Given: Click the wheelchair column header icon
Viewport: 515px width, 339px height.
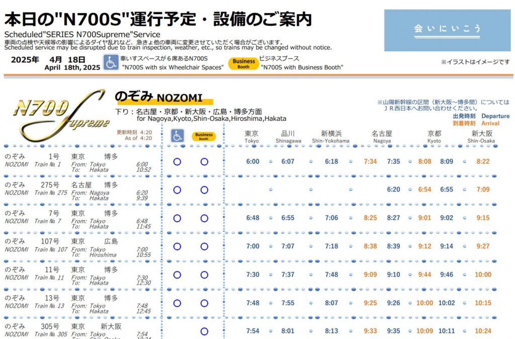Looking at the screenshot, I should point(178,135).
